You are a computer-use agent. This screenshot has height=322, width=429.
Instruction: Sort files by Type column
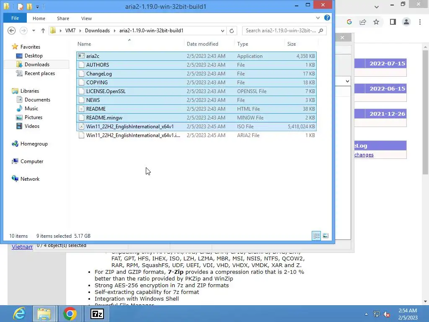coord(243,44)
